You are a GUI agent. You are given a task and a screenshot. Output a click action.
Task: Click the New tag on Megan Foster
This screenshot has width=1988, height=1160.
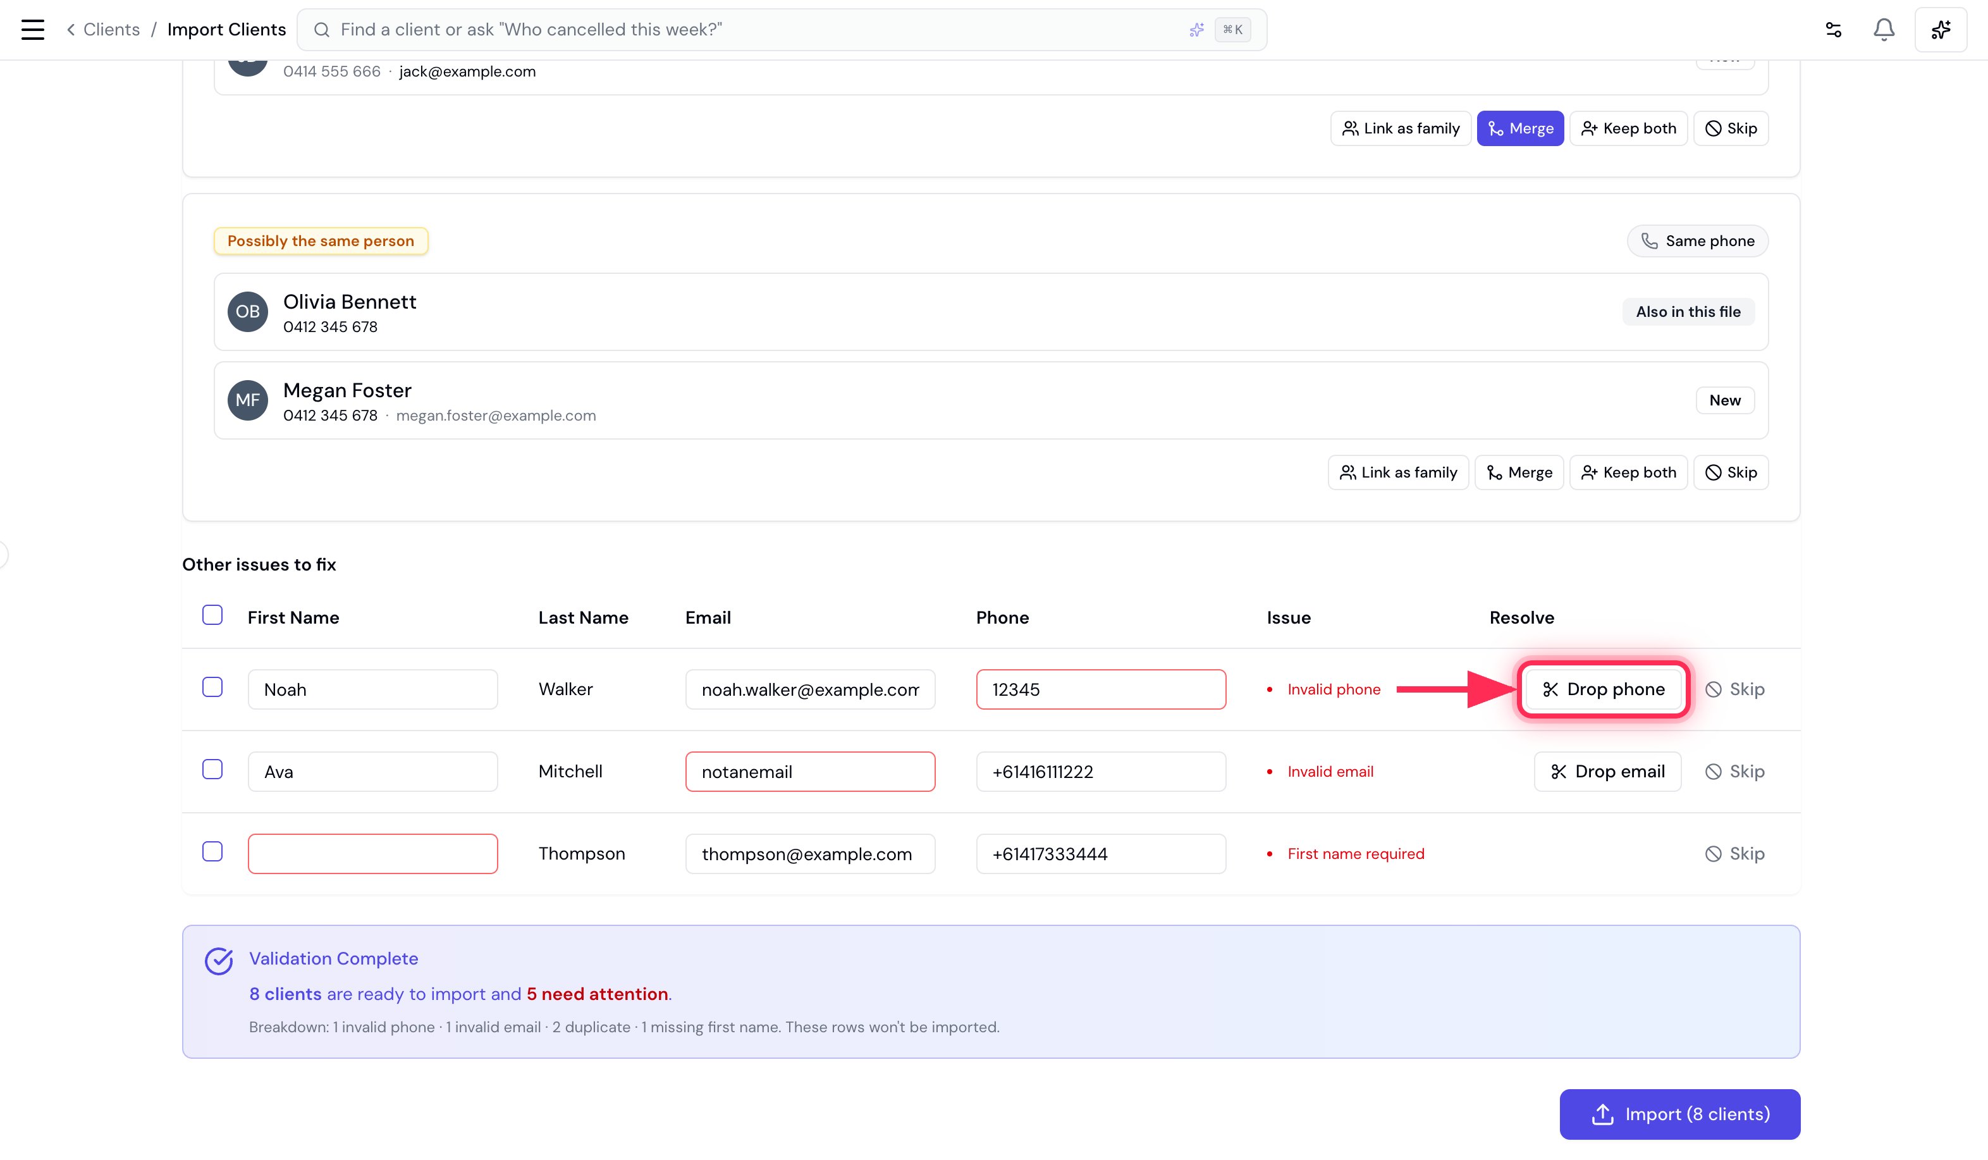tap(1726, 400)
